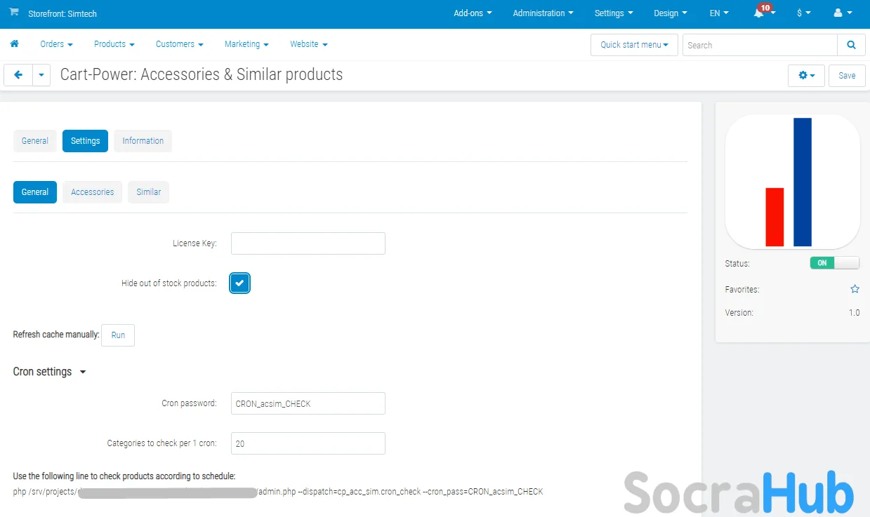
Task: Click the search magnifier button
Action: click(851, 45)
